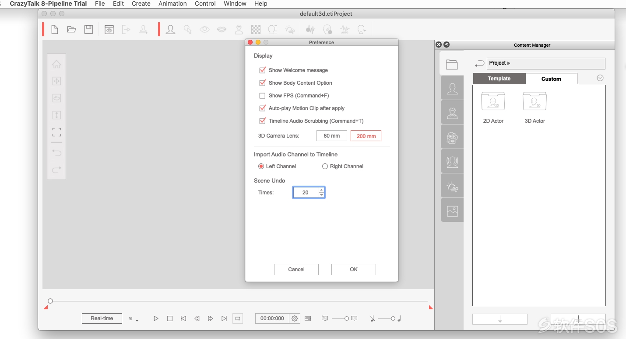The image size is (626, 339).
Task: Uncheck Show Body Content Option
Action: tap(263, 83)
